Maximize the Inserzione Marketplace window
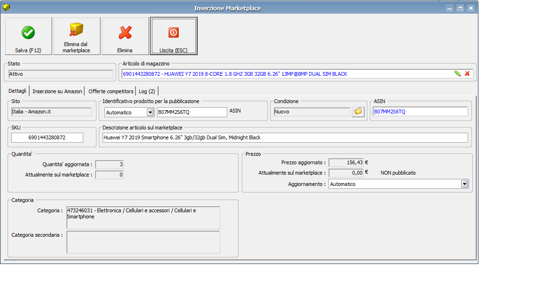 point(460,8)
